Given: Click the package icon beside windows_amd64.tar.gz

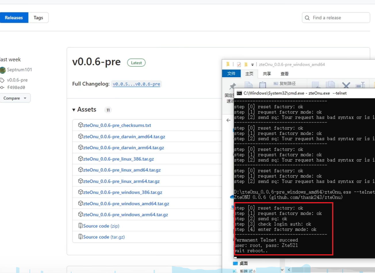Looking at the screenshot, I should (x=81, y=203).
